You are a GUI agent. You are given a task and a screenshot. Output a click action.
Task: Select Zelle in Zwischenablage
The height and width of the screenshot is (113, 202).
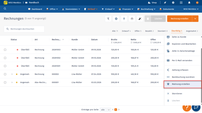[x=182, y=51]
